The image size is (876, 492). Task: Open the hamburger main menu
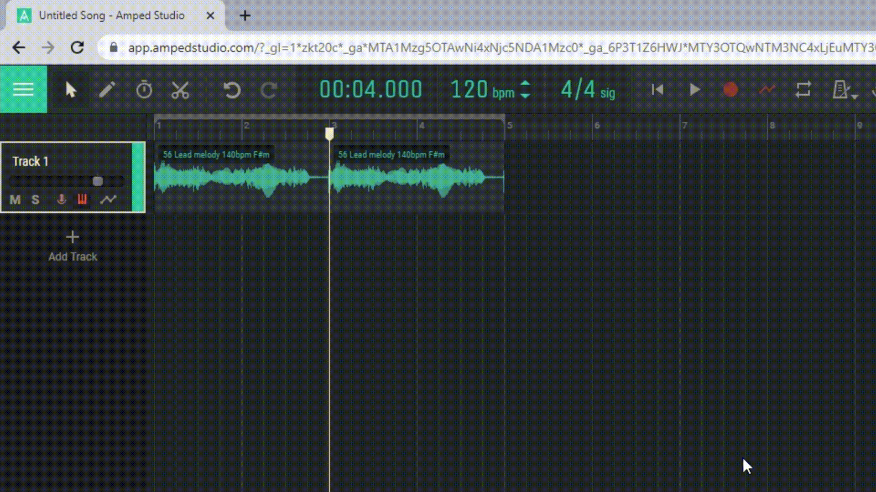[x=23, y=89]
